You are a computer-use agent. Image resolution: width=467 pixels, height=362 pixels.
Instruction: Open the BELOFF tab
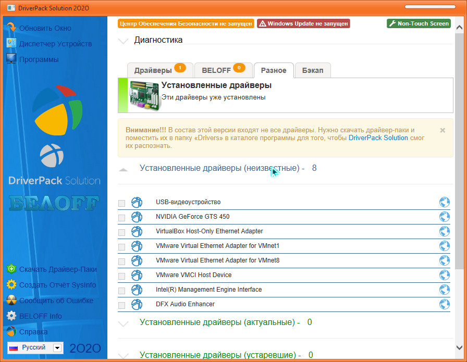[224, 70]
